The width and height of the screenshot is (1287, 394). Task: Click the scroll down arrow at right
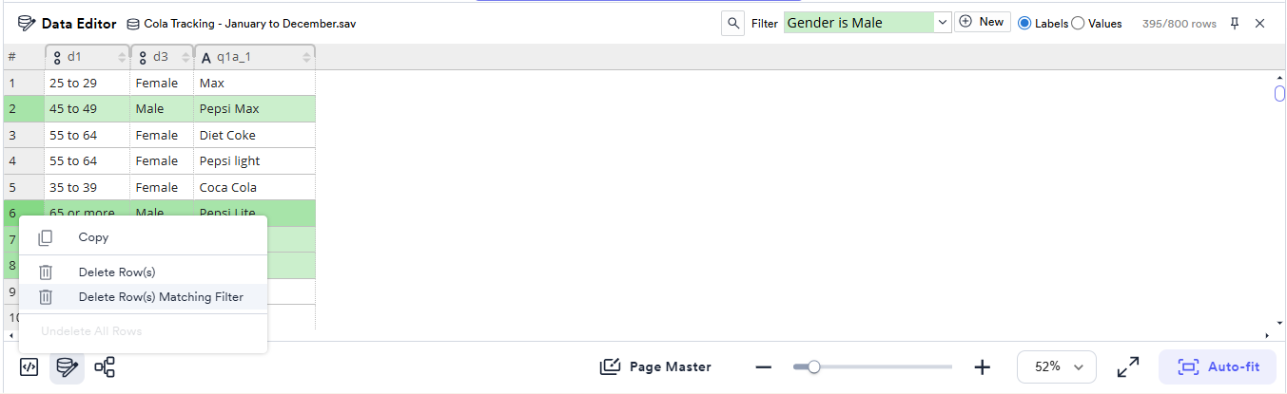click(1279, 323)
